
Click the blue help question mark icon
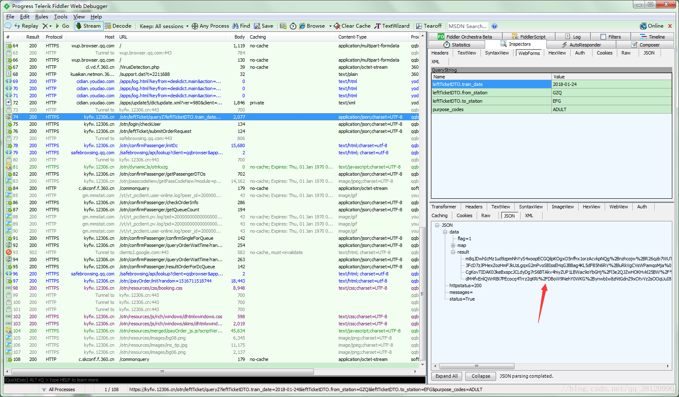(x=494, y=26)
